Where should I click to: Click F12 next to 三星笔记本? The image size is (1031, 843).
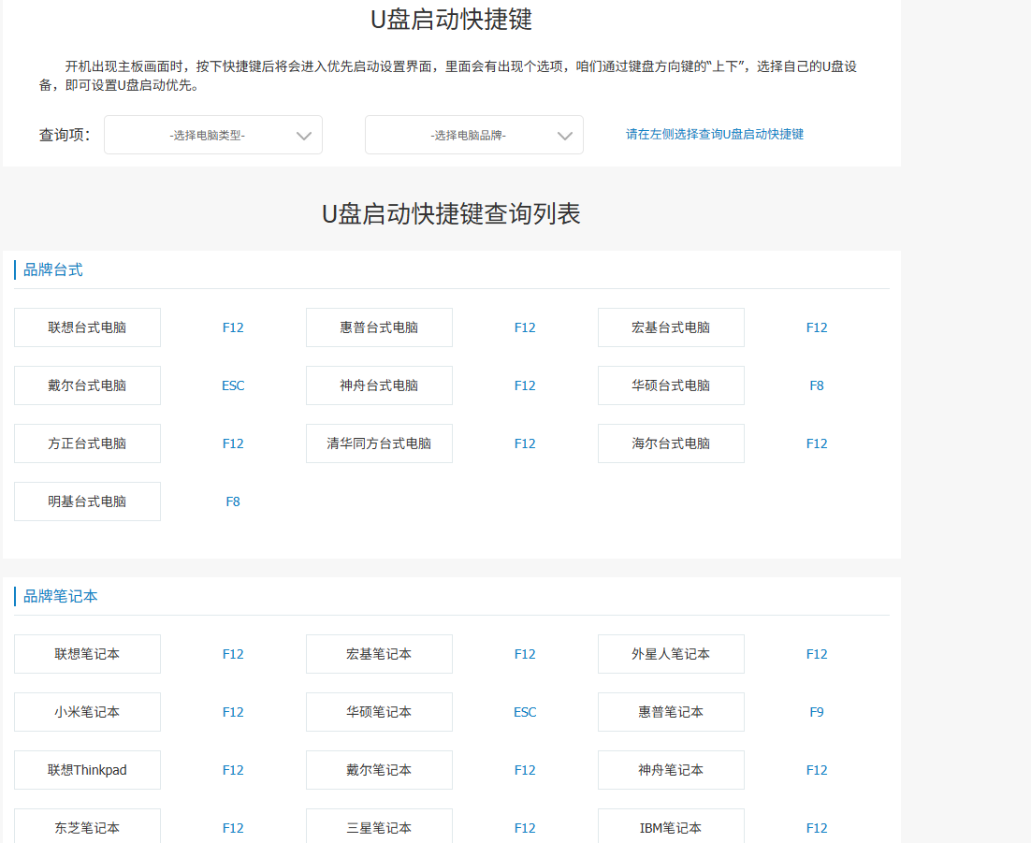pyautogui.click(x=525, y=827)
